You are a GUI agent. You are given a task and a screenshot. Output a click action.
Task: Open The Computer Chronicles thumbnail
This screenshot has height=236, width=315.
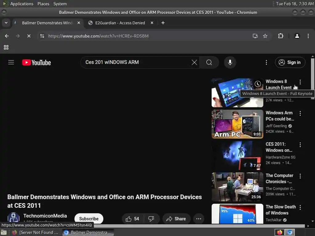[237, 187]
